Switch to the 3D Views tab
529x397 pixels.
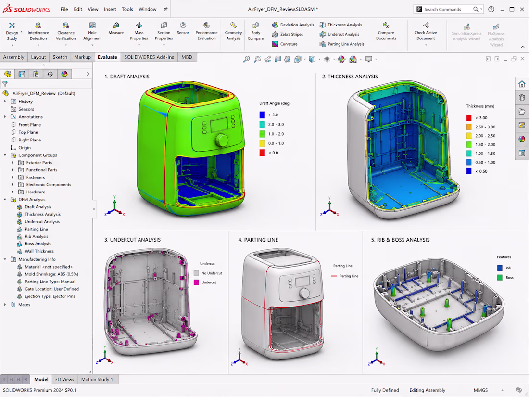pos(64,380)
